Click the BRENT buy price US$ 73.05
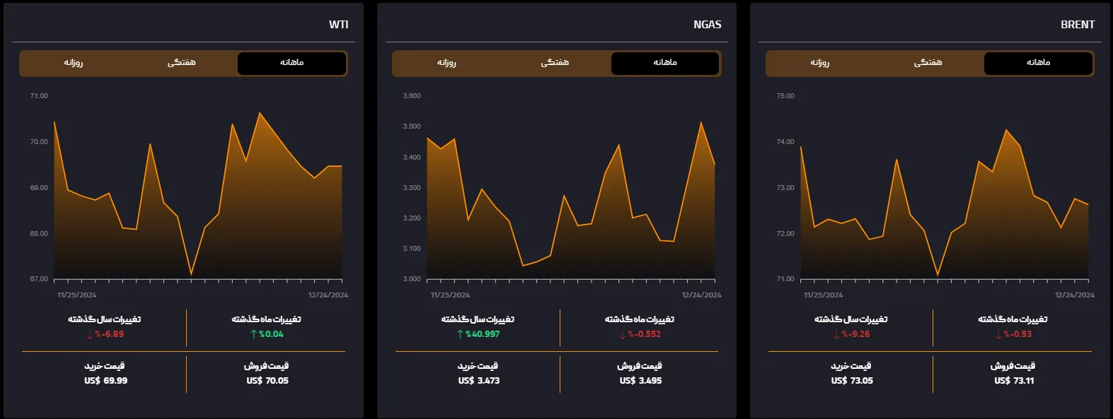The image size is (1113, 419). pyautogui.click(x=852, y=381)
